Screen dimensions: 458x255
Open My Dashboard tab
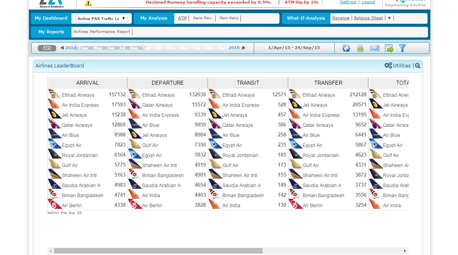click(x=51, y=18)
